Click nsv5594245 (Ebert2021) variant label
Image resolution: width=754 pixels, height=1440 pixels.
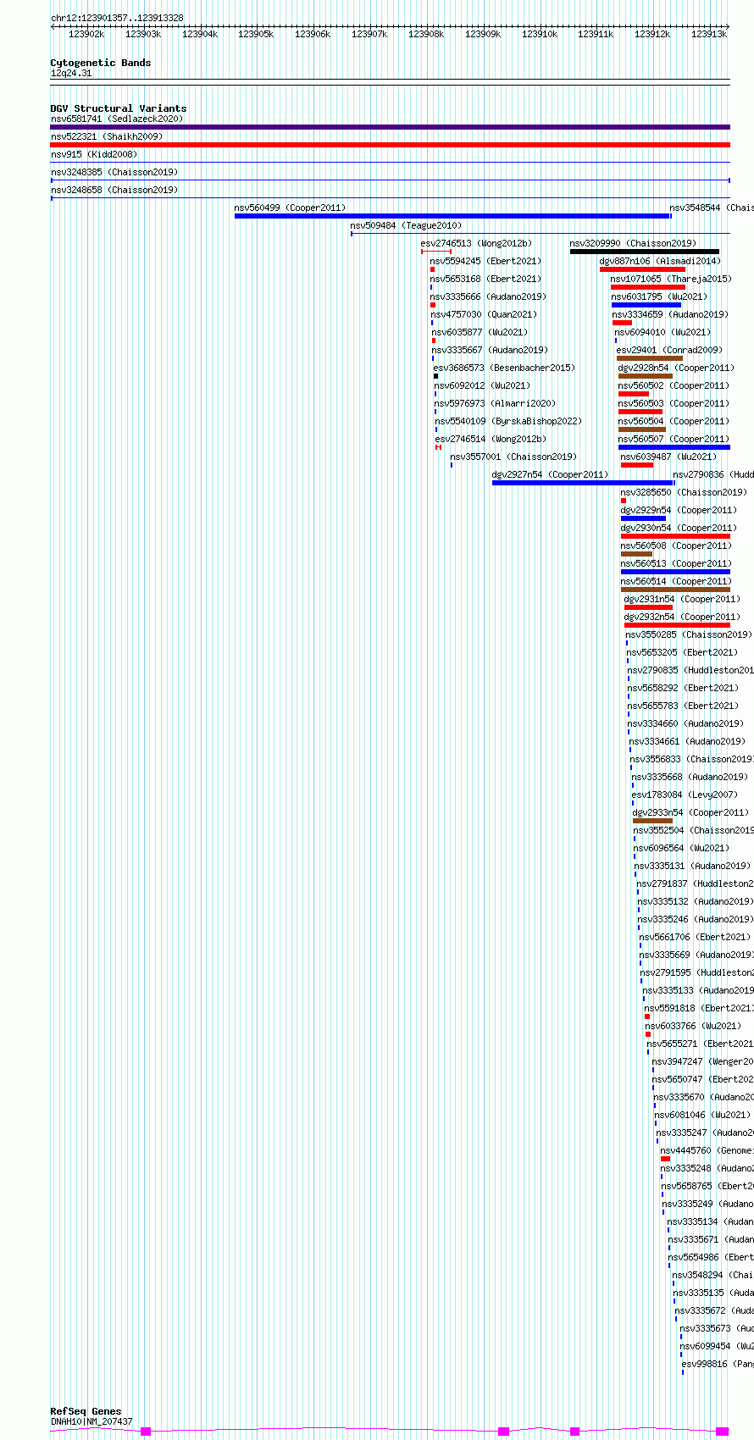click(x=485, y=261)
